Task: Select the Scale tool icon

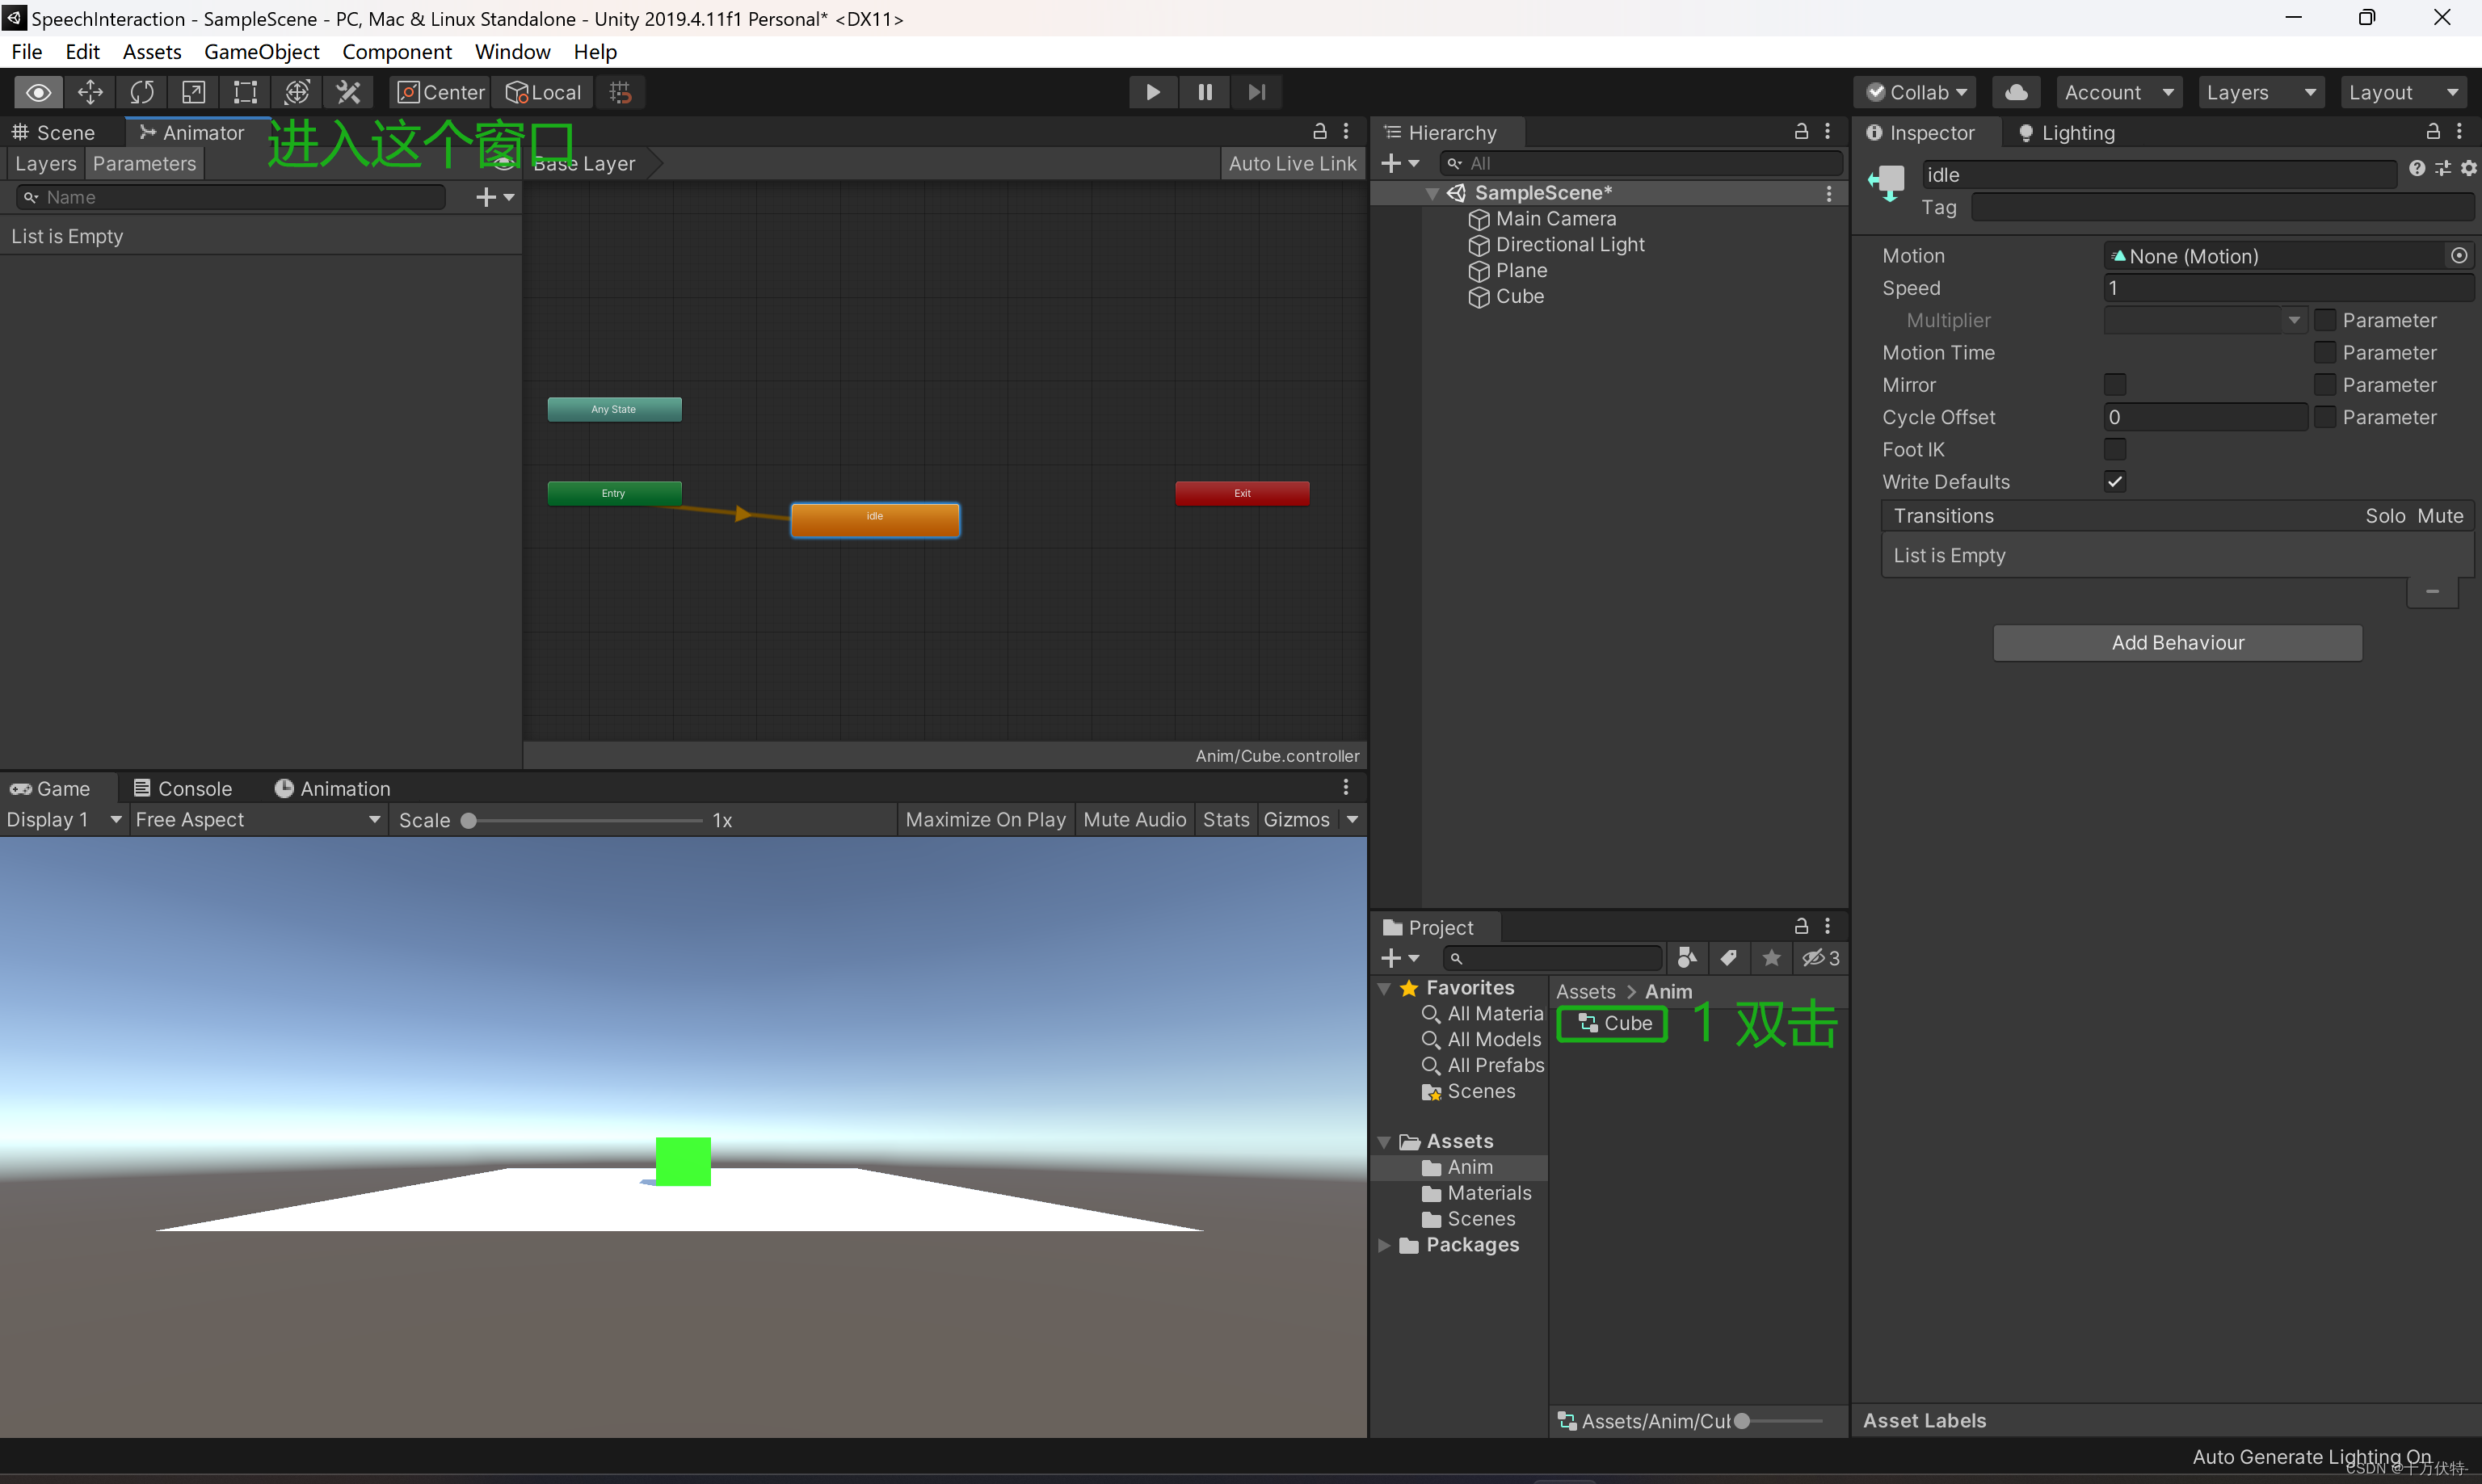Action: (194, 92)
